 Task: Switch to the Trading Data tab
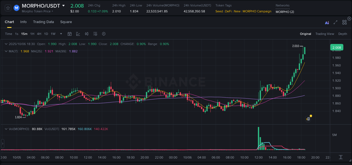point(44,22)
